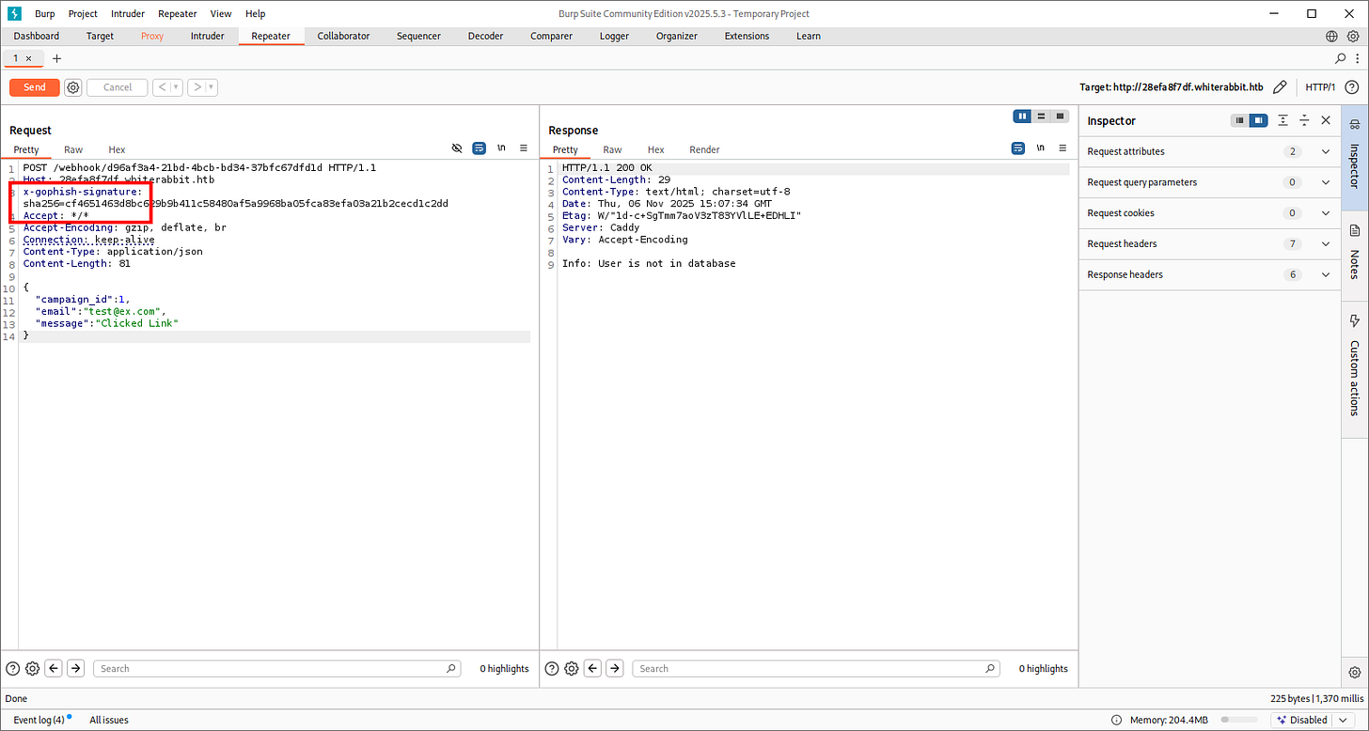
Task: Click the orange Send button
Action: (x=35, y=87)
